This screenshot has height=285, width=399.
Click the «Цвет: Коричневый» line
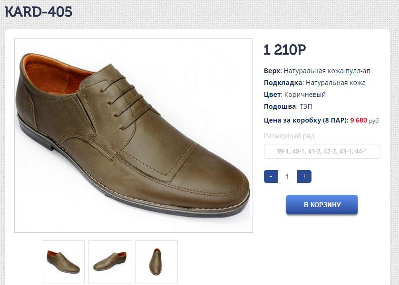coord(295,95)
